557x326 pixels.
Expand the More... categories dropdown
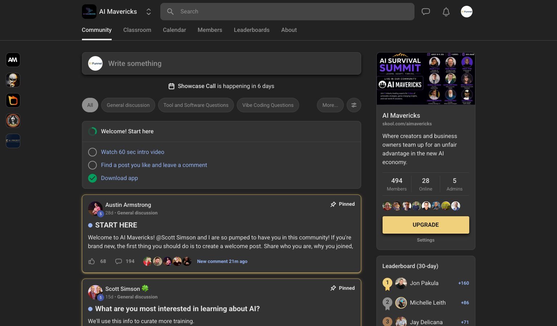(x=330, y=105)
